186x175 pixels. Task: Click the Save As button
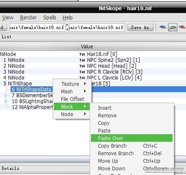tap(140, 27)
